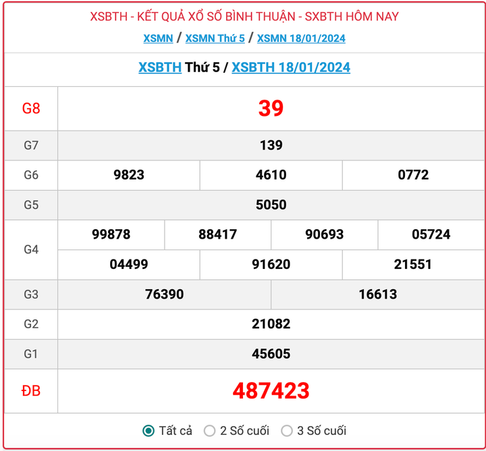
Task: Click the G6 number 4610
Action: point(271,175)
